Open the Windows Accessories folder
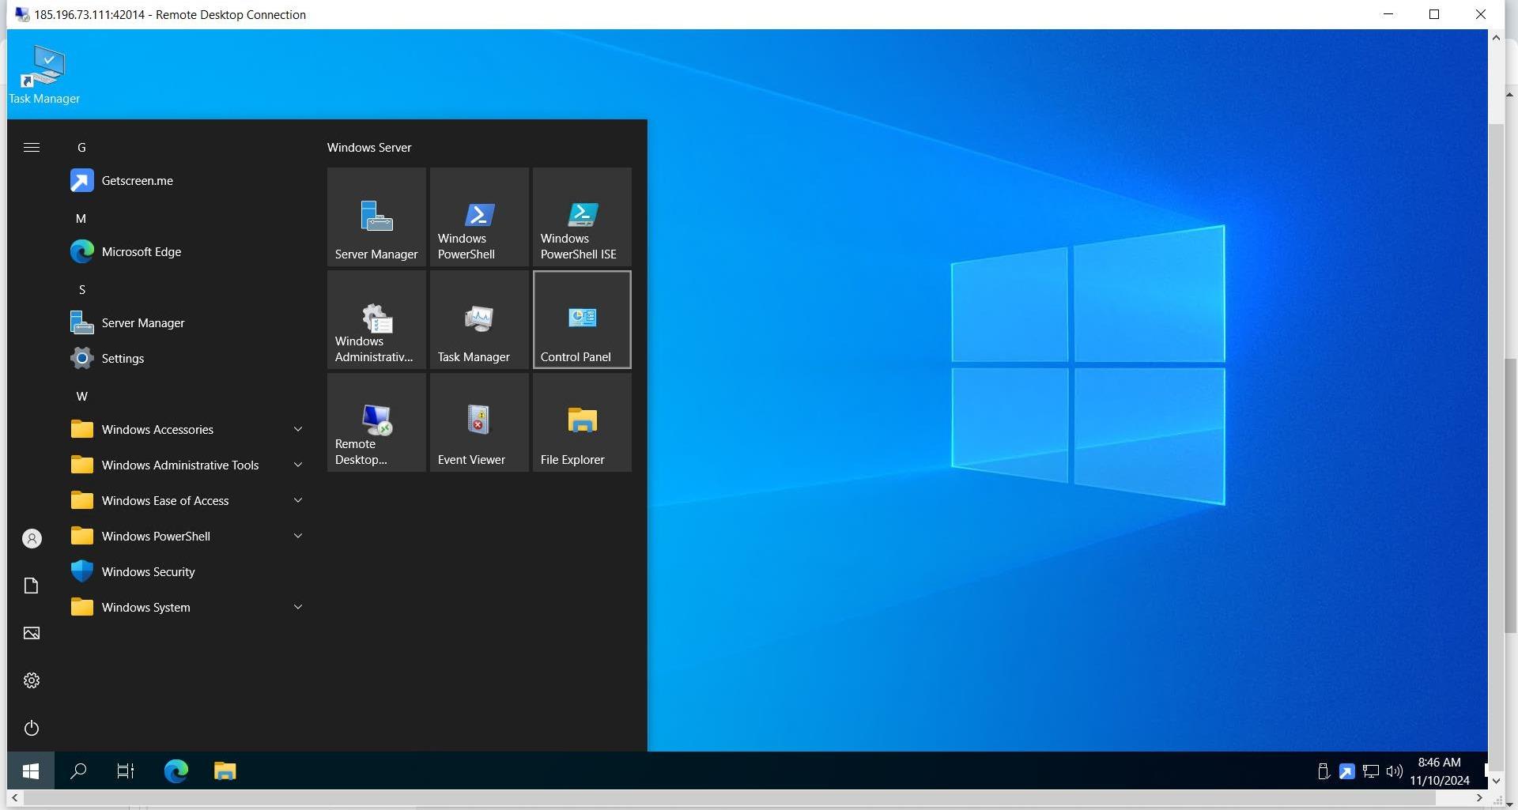1518x810 pixels. tap(187, 430)
